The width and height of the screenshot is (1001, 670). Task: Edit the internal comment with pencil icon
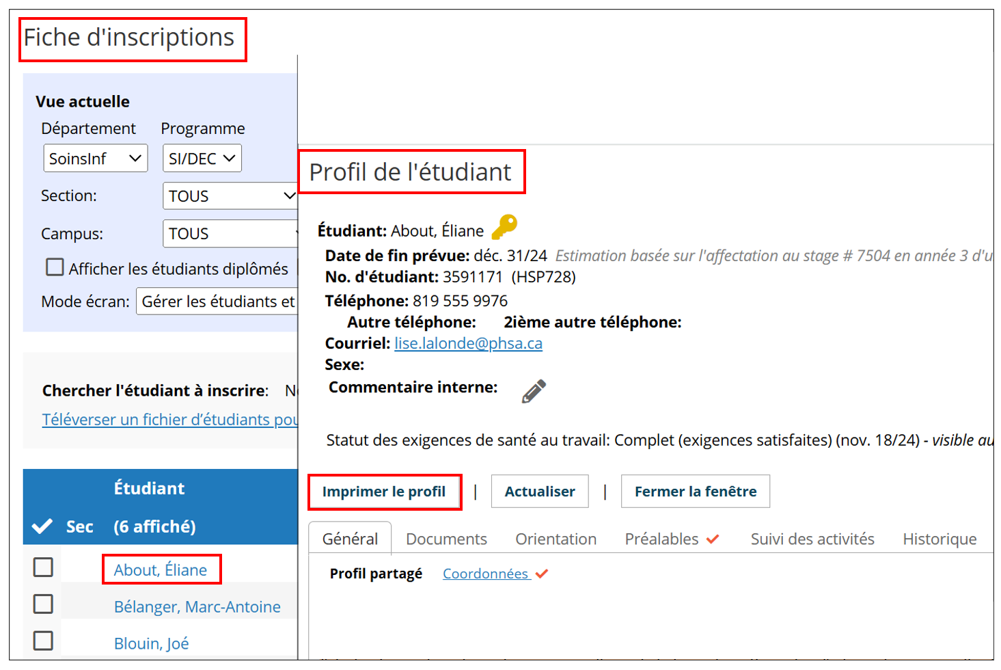tap(534, 391)
